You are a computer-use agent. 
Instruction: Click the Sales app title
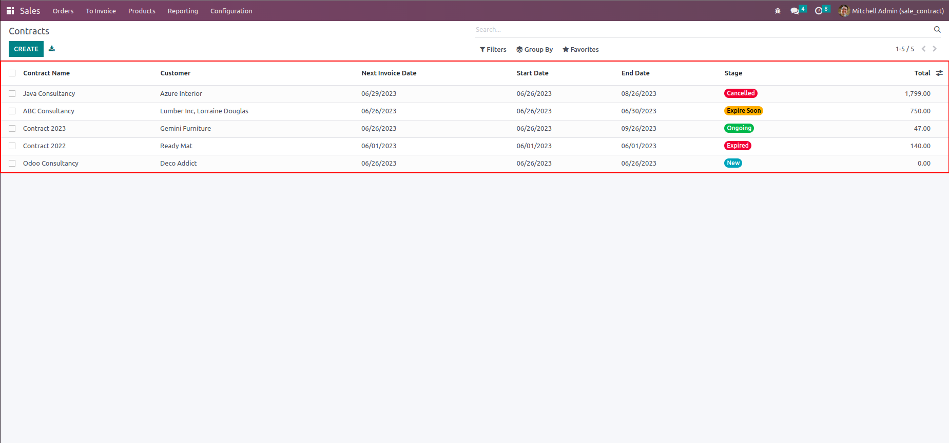coord(30,11)
